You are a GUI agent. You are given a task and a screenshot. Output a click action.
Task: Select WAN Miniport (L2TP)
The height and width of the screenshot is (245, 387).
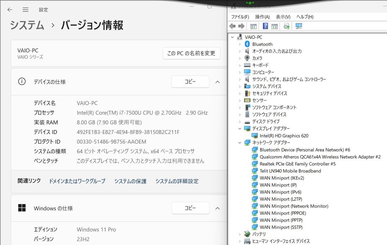point(281,199)
